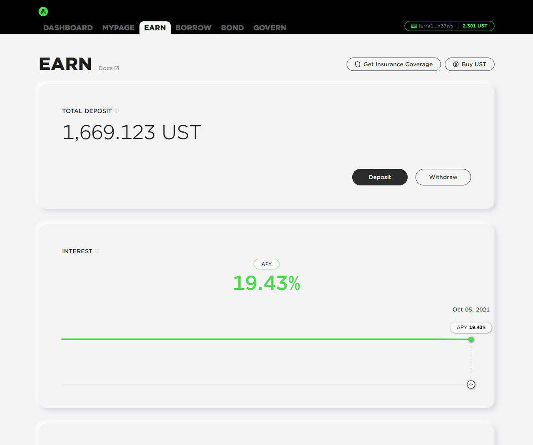Click the Oct 05, 2021 date label
This screenshot has width=533, height=445.
pyautogui.click(x=471, y=309)
